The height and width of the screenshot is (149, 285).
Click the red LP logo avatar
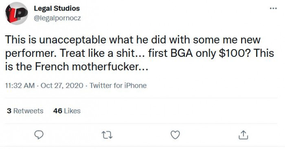[17, 13]
